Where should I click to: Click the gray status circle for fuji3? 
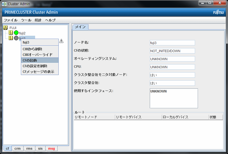pos(16,38)
